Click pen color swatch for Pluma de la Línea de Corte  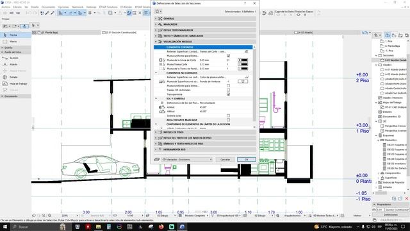243,60
